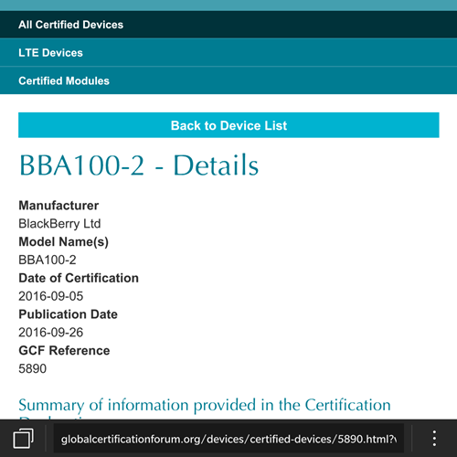Select the Date of Certification label

click(79, 278)
